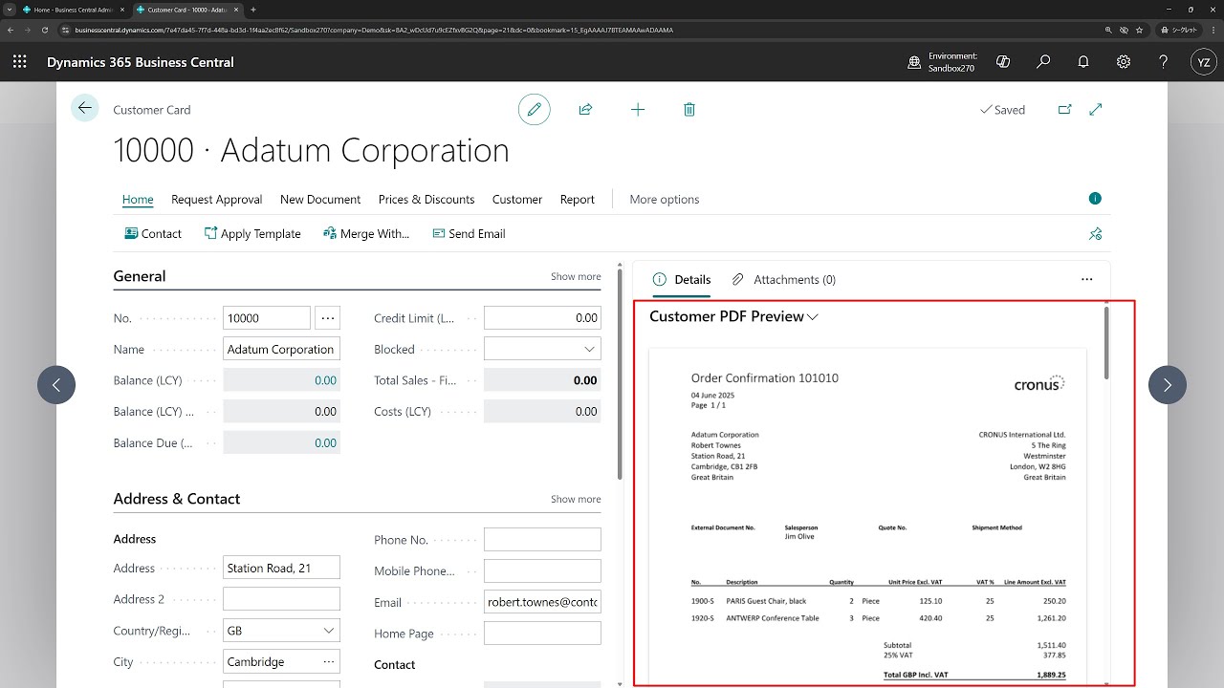Open browser tab search dropdown
The image size is (1224, 688).
(x=10, y=10)
